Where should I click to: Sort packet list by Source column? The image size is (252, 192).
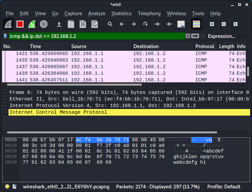(101, 46)
